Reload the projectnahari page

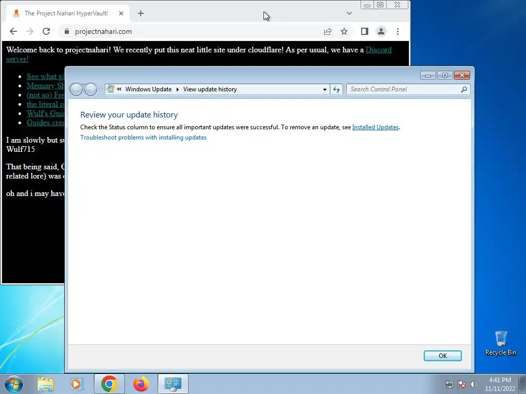coord(46,31)
